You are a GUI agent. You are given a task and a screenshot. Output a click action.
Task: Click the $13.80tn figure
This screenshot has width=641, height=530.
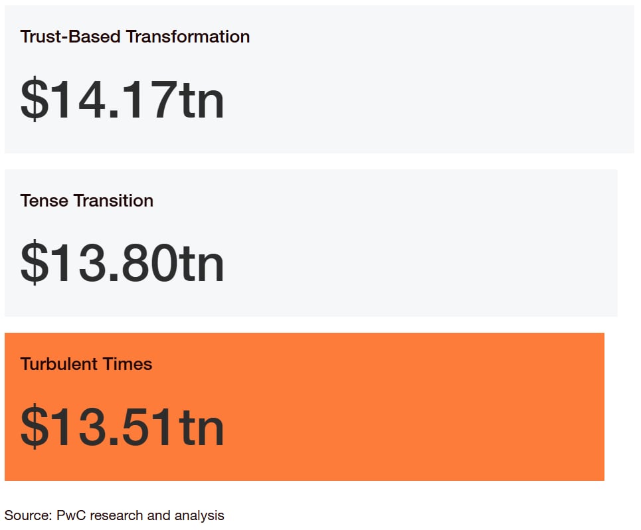point(122,262)
